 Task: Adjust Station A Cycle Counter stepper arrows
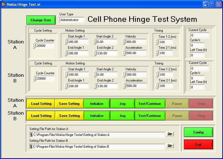point(34,45)
